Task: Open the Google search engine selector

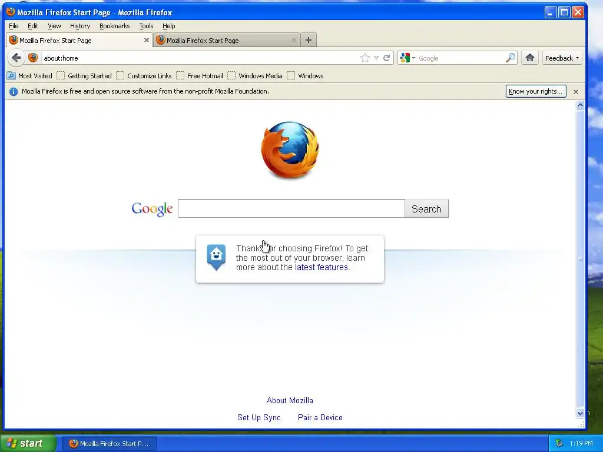Action: point(407,58)
